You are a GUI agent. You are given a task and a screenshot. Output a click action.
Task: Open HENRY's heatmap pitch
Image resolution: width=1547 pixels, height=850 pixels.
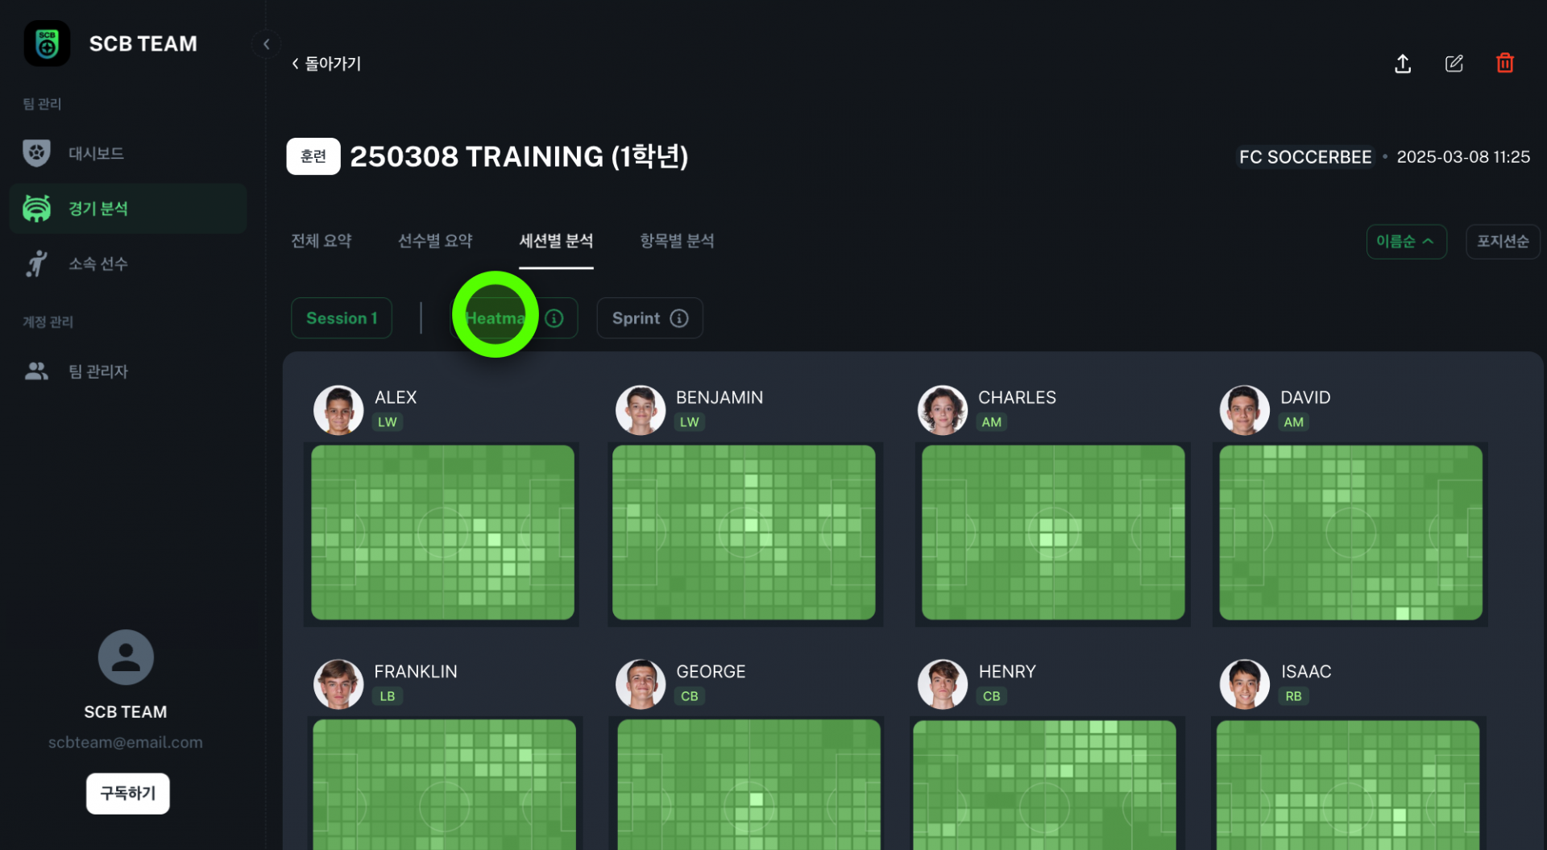(x=1044, y=785)
